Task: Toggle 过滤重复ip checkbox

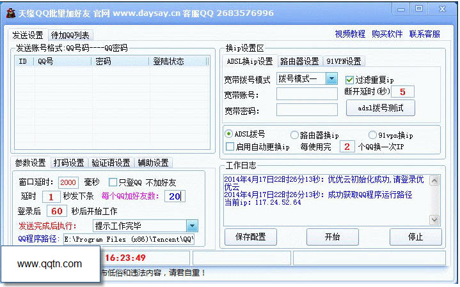Action: coord(349,80)
